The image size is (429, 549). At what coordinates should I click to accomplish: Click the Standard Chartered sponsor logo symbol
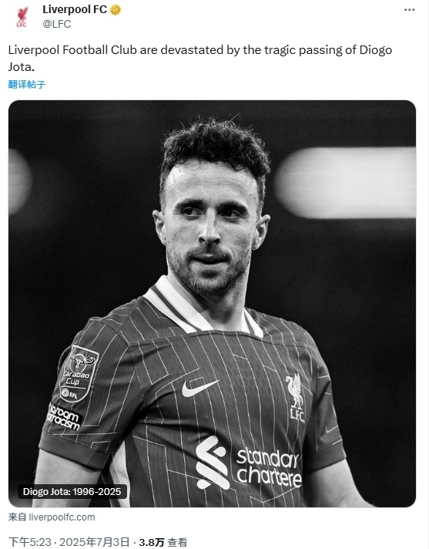coord(212,463)
